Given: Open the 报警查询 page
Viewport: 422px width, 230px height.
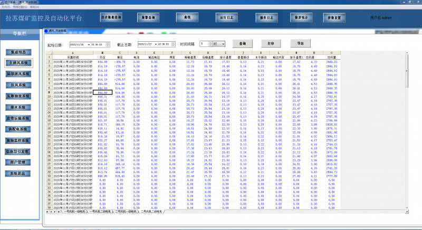Looking at the screenshot, I should pos(148,17).
